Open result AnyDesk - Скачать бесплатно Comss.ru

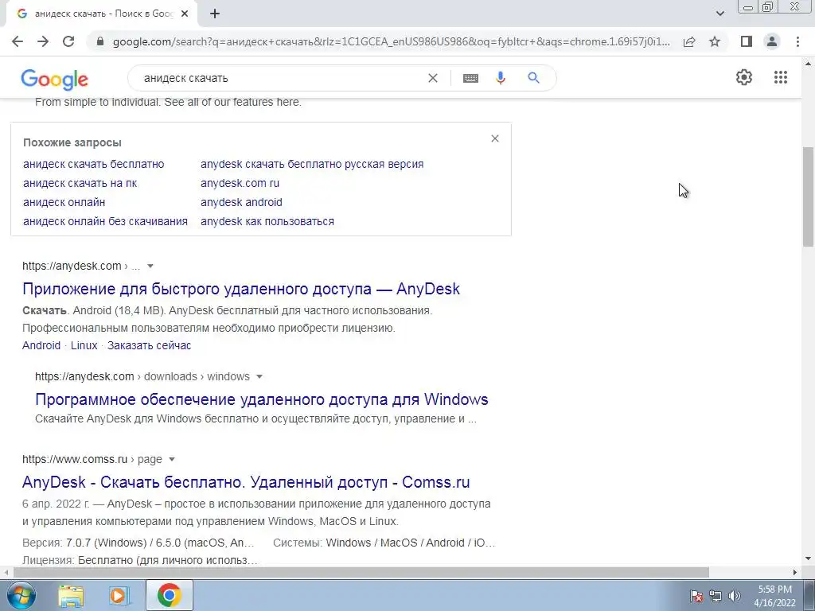pyautogui.click(x=246, y=482)
